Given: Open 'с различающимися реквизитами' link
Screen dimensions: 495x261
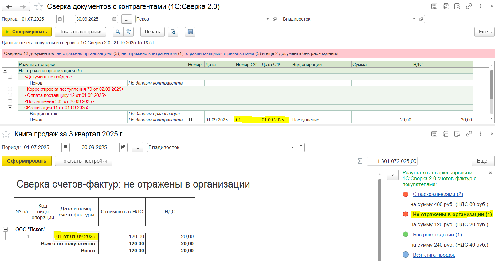Looking at the screenshot, I should click(220, 53).
